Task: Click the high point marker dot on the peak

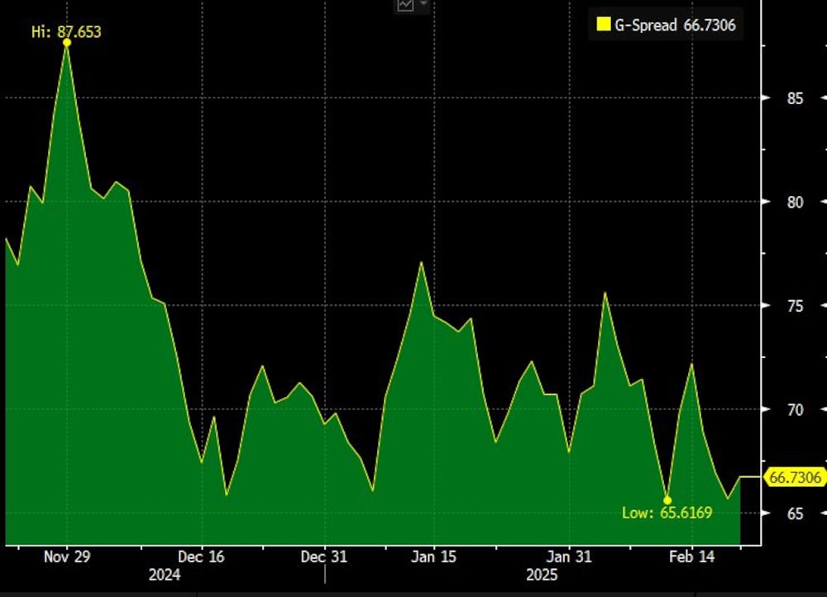Action: [x=67, y=42]
